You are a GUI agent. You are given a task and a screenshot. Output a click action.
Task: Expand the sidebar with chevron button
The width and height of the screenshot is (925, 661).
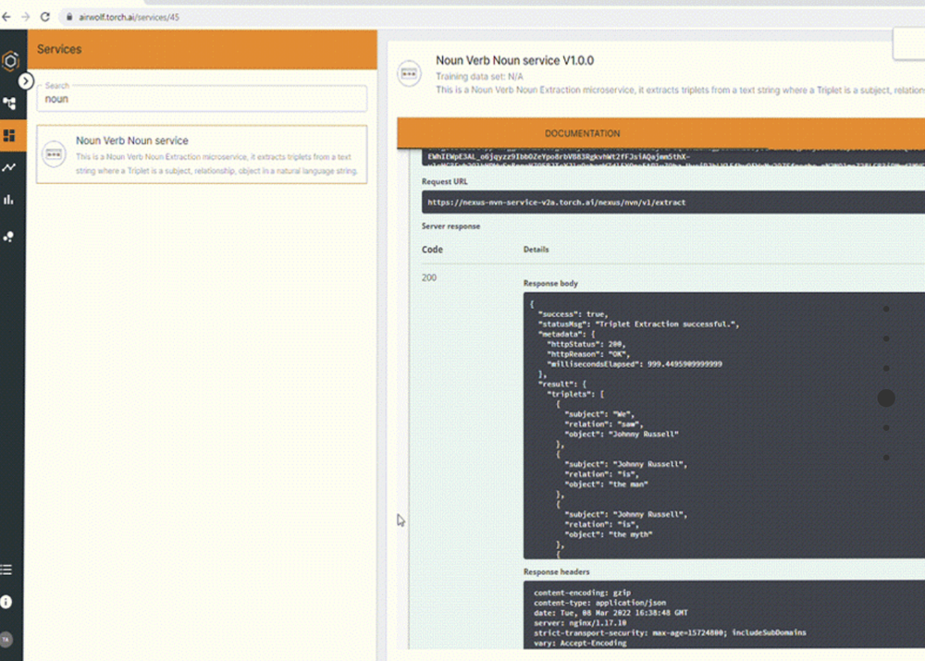pos(25,80)
